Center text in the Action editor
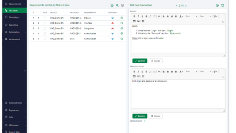 168,16
